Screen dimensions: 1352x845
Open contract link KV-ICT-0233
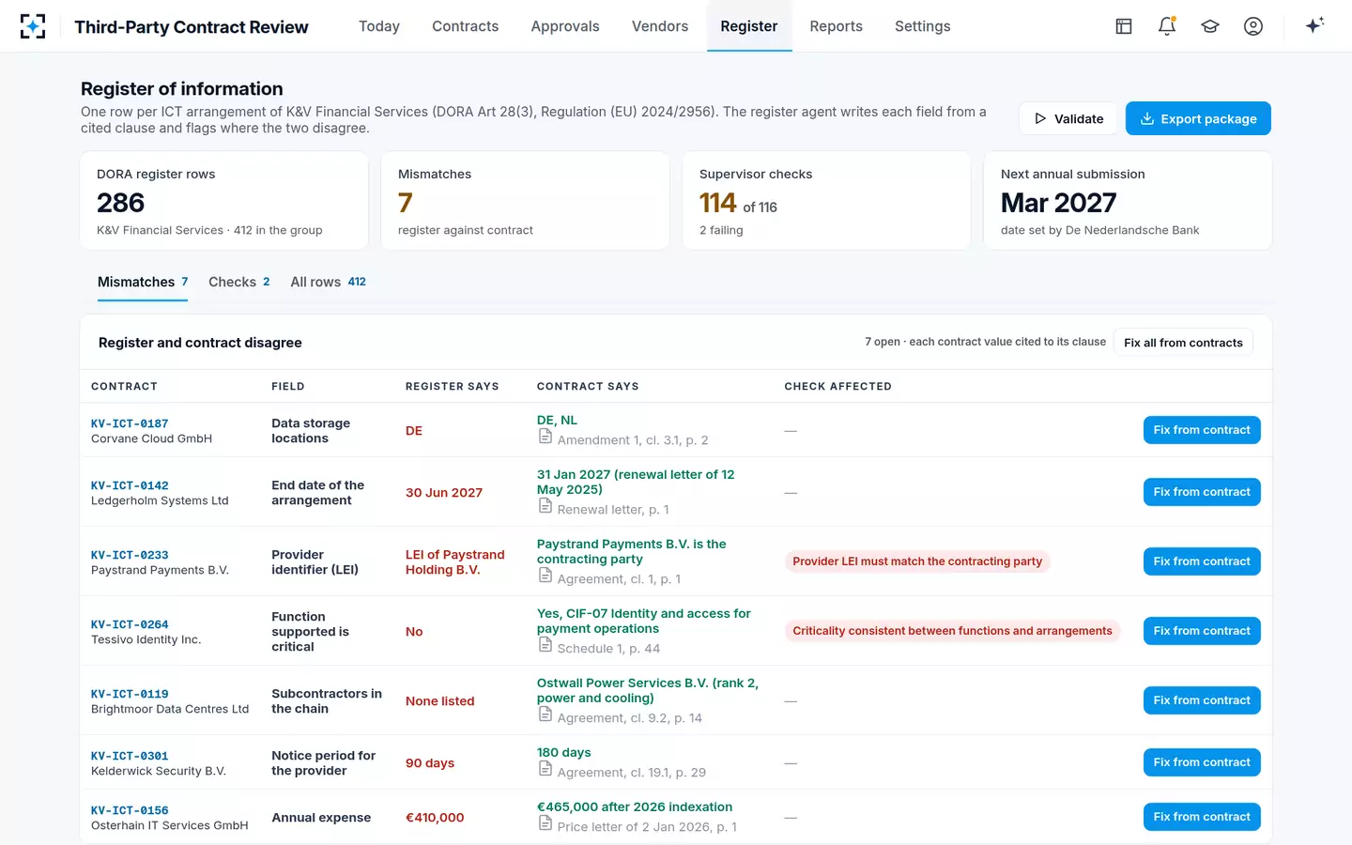coord(130,555)
